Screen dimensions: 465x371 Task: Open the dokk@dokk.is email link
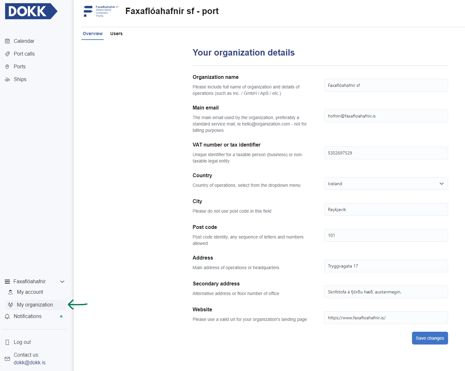point(30,363)
